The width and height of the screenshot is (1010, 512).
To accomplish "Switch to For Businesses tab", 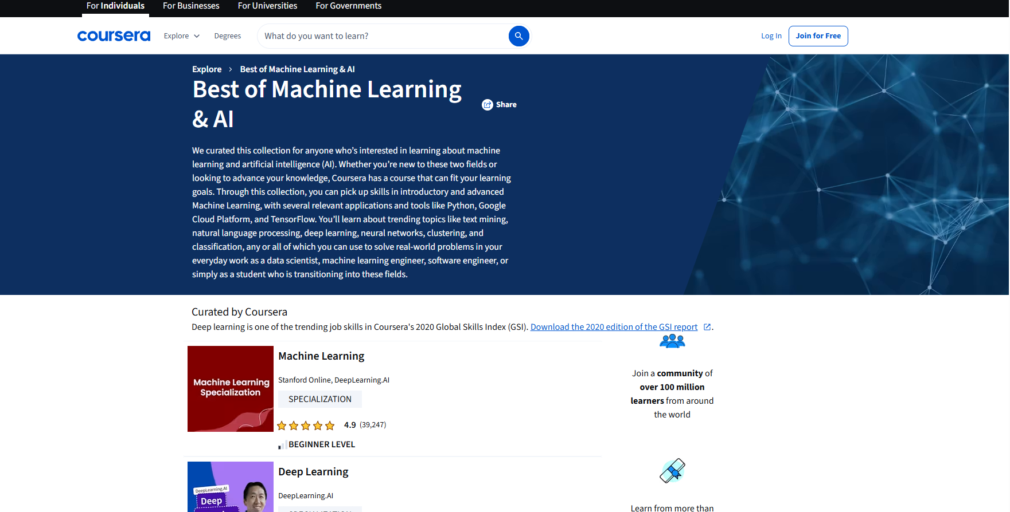I will click(191, 6).
